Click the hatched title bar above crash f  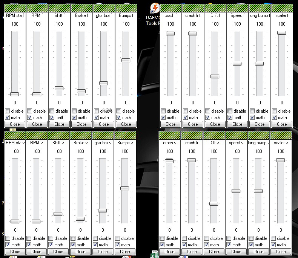pos(171,8)
